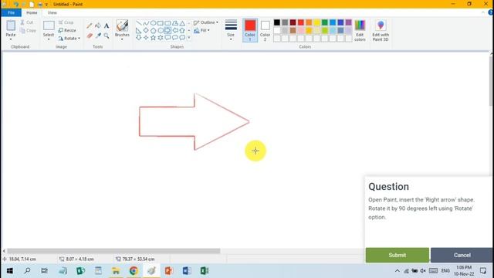The image size is (494, 278).
Task: Open Word from the taskbar
Action: tap(187, 271)
